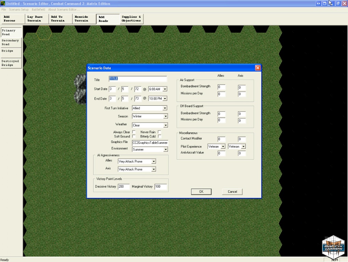Open Supplies & Objectives tool

pos(131,19)
